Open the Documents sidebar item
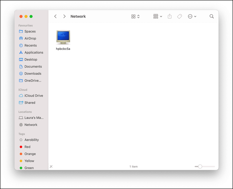Viewport: 233px width, 189px height. pos(33,66)
